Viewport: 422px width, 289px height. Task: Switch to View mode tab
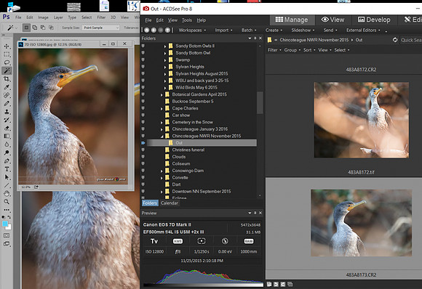[333, 20]
